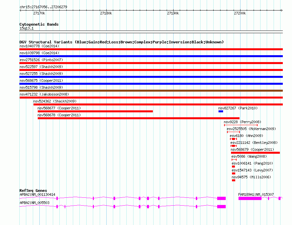292x225 pixels.
Task: Click the nsv1040778 (Coe2014) variant label
Action: pyautogui.click(x=39, y=46)
